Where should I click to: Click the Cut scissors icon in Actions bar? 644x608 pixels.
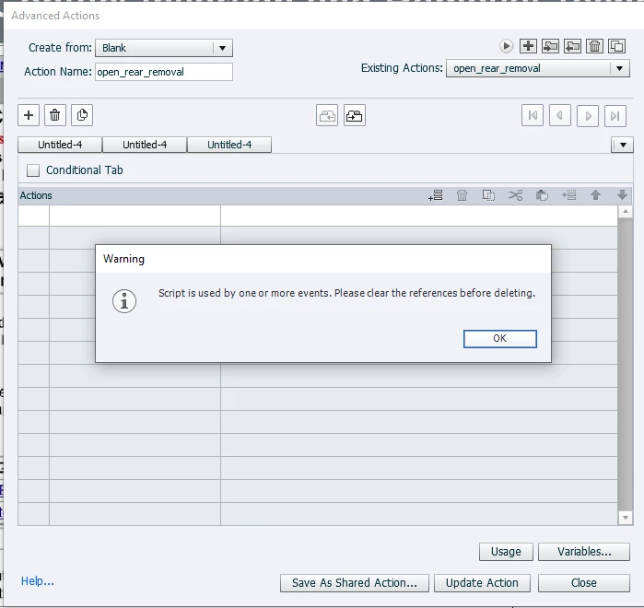pos(515,195)
